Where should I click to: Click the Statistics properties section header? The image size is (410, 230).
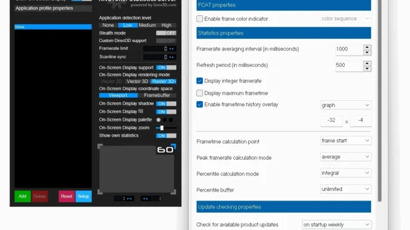point(284,33)
